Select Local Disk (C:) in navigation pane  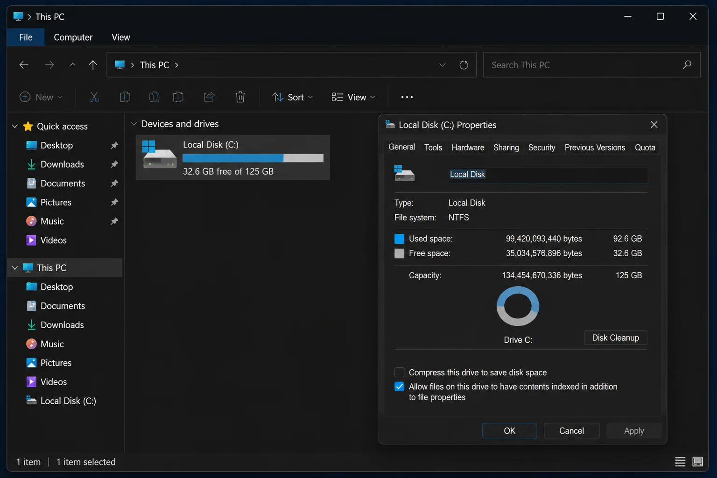point(64,401)
